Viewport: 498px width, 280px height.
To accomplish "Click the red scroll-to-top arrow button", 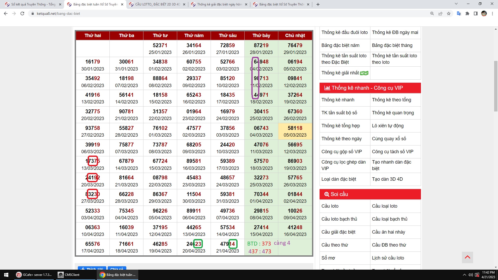I will click(x=467, y=257).
